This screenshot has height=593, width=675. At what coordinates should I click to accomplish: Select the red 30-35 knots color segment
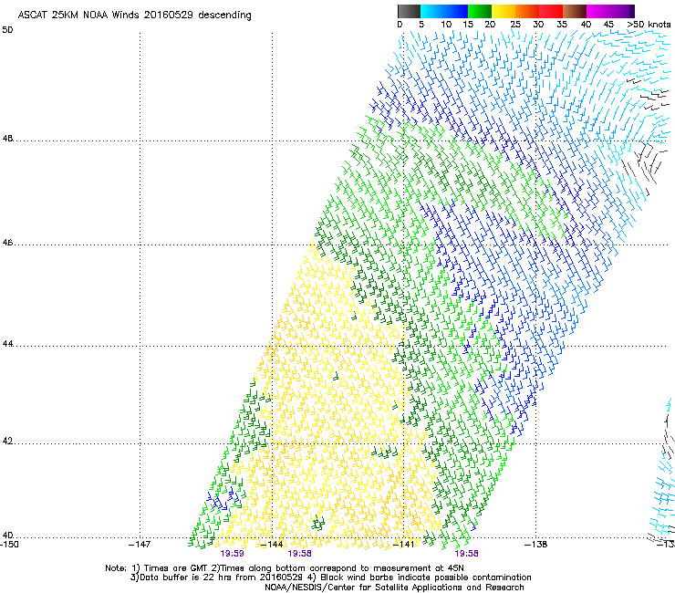pyautogui.click(x=551, y=11)
